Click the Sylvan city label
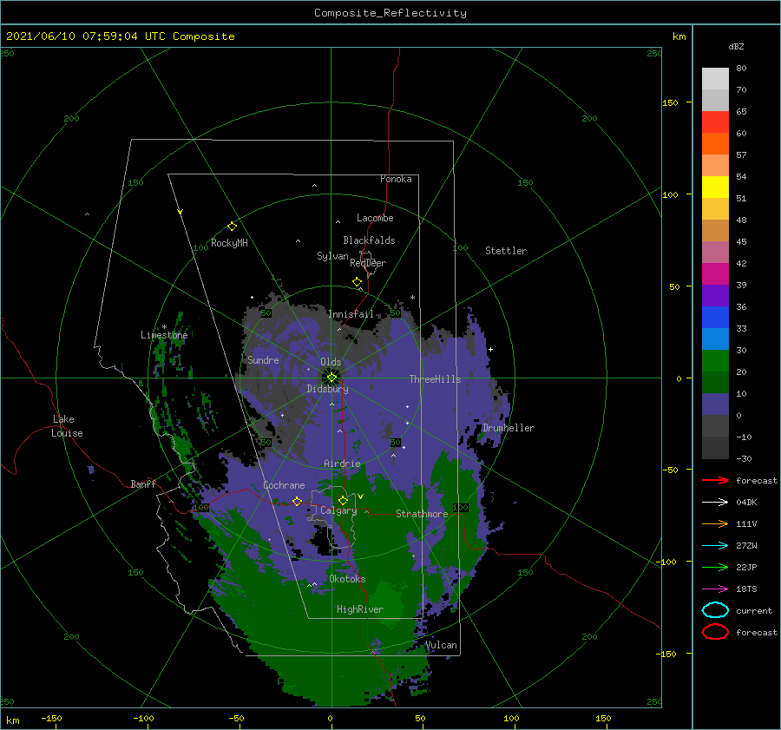 tap(332, 256)
